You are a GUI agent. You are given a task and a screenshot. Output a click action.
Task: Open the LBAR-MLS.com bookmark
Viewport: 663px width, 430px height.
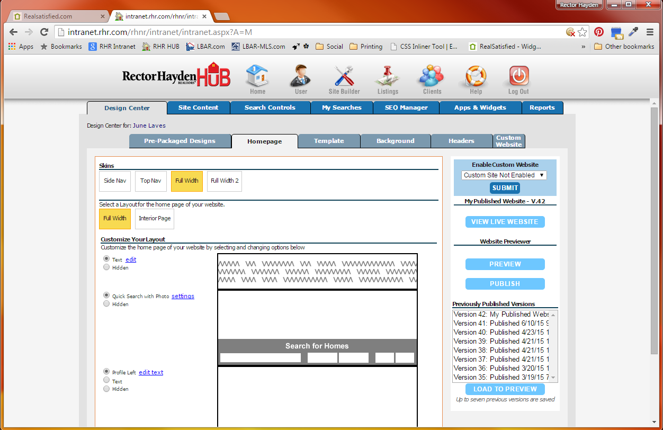(x=258, y=47)
